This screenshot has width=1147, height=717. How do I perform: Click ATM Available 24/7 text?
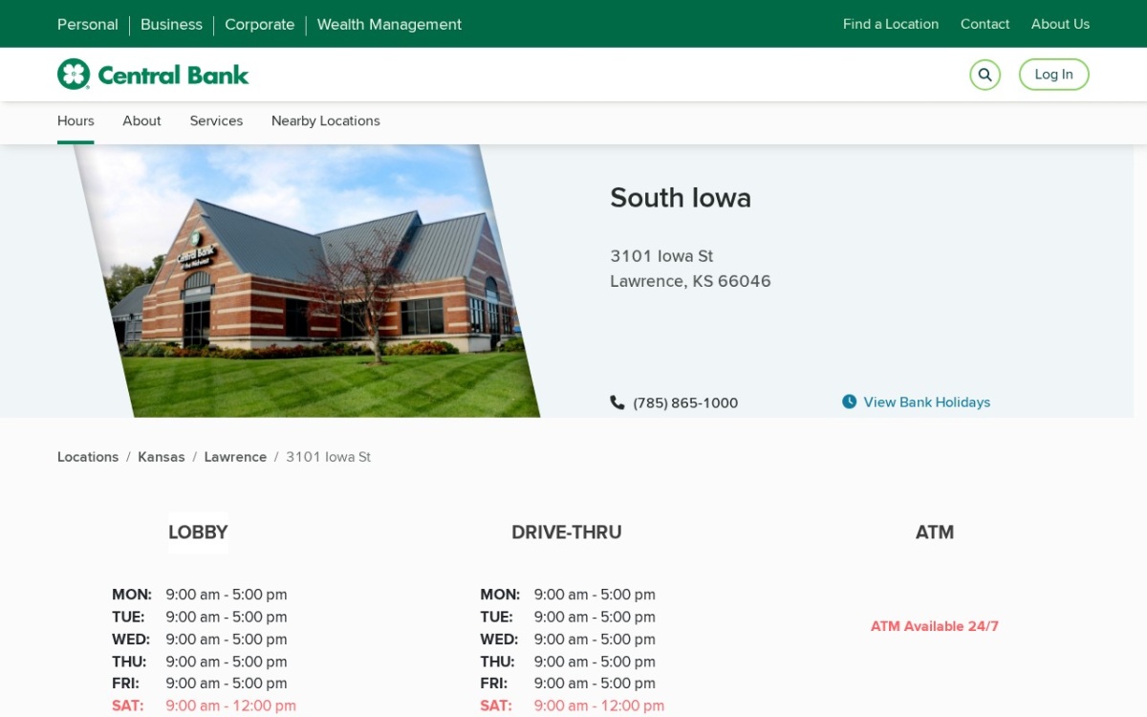(935, 626)
